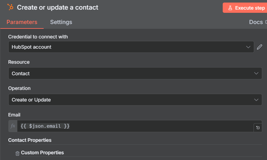Click the external link icon beside Docs

point(266,22)
